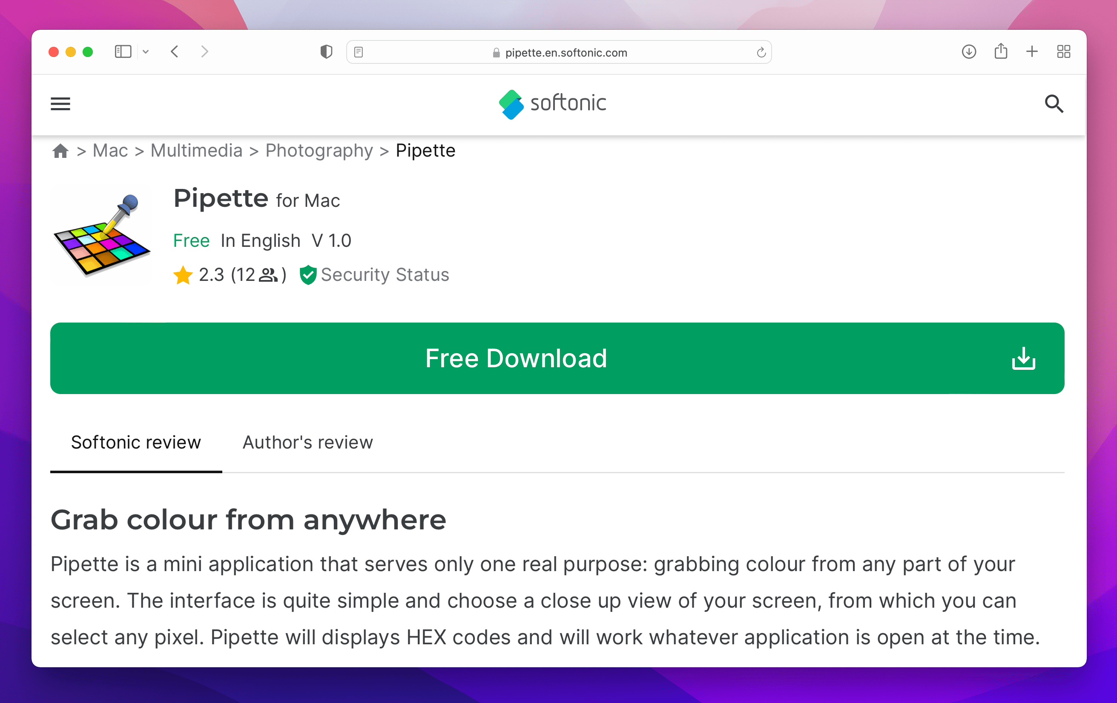Viewport: 1117px width, 703px height.
Task: Click the yellow star rating icon
Action: tap(182, 274)
